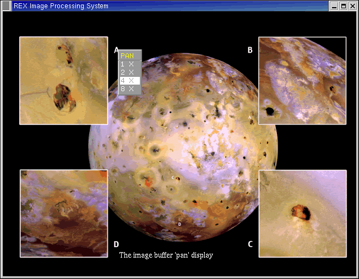Open the window system menu icon
The height and width of the screenshot is (279, 359).
(6, 6)
